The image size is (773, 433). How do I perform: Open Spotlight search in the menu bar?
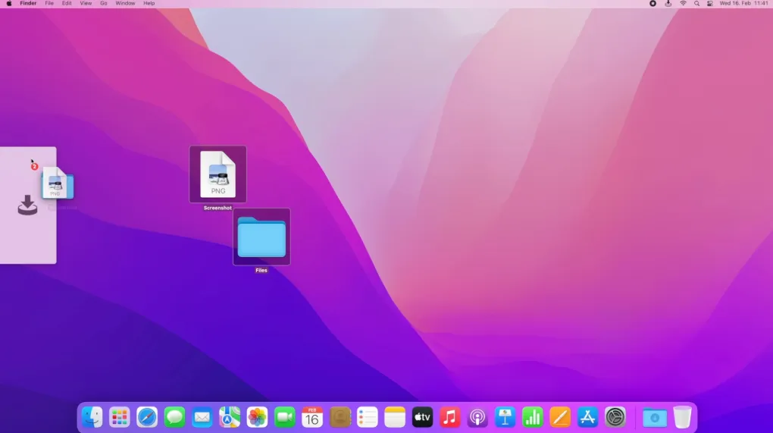[696, 4]
